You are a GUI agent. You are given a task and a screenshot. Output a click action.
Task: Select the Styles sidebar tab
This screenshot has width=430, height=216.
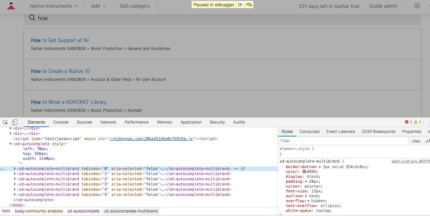[x=287, y=132]
